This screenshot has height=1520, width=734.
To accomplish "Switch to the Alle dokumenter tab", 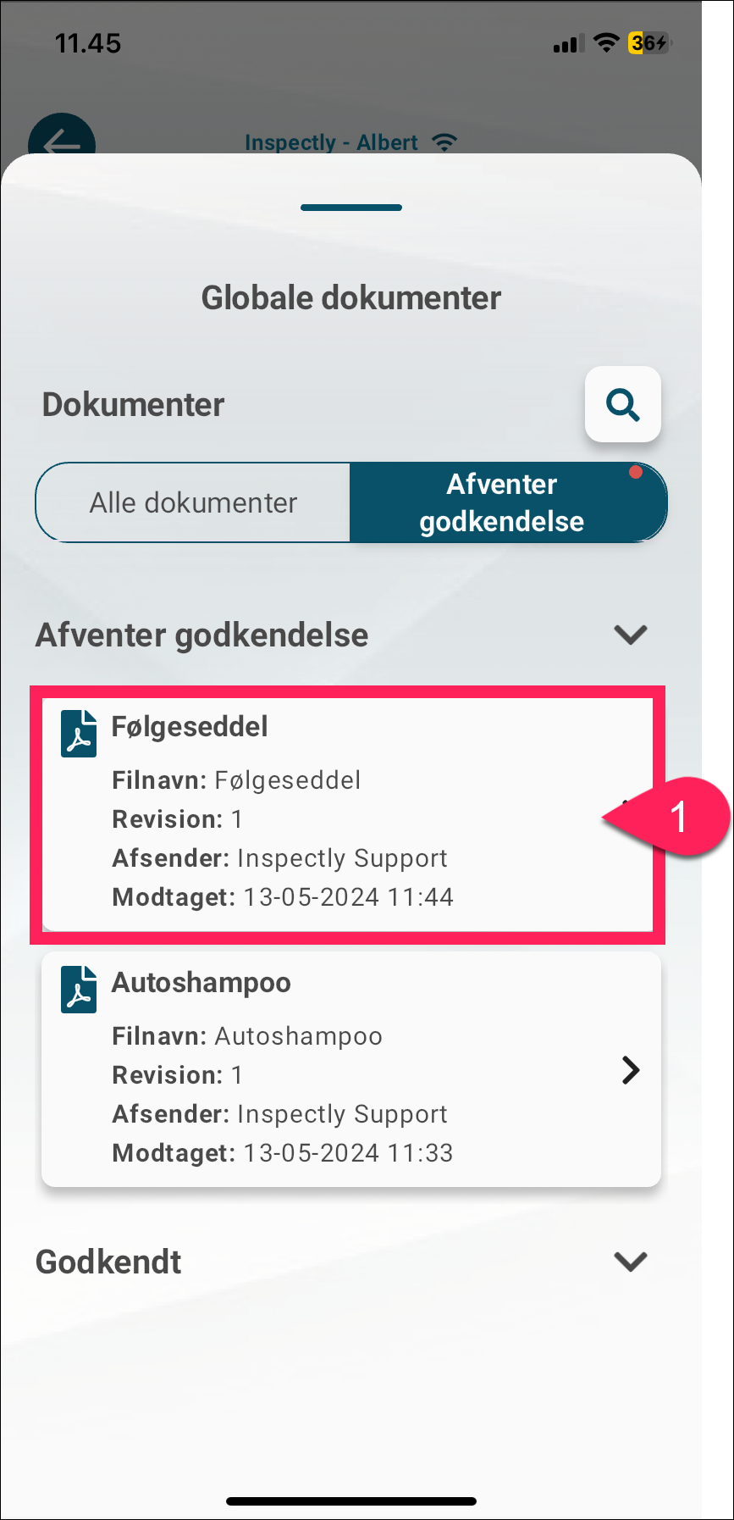I will pyautogui.click(x=193, y=502).
